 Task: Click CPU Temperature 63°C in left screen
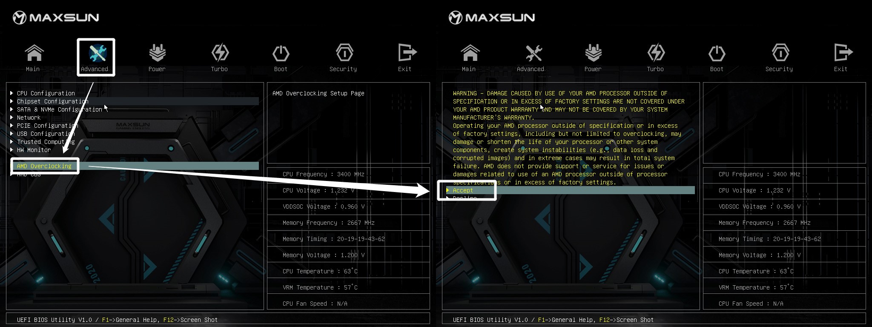coord(320,271)
